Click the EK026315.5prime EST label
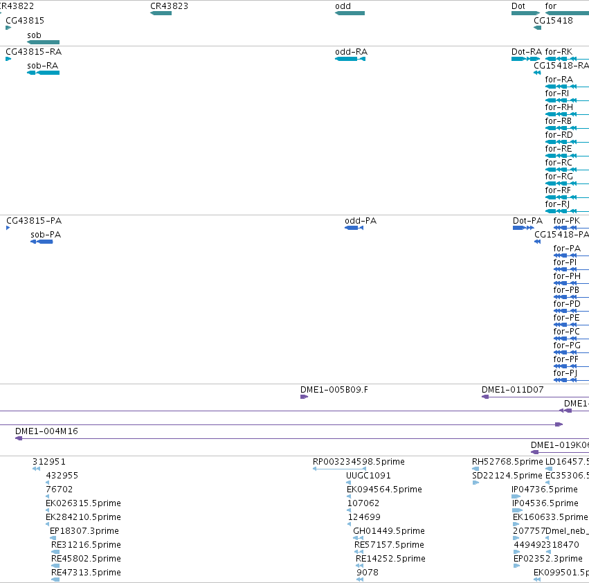Screen dimensions: 589x583 tap(83, 503)
